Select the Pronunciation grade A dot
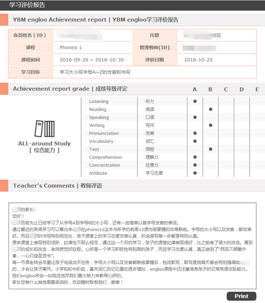Screen dimensions: 265x303 (195, 133)
